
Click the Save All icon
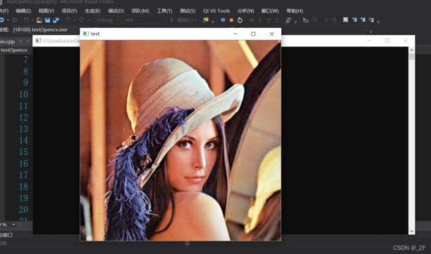(x=56, y=20)
